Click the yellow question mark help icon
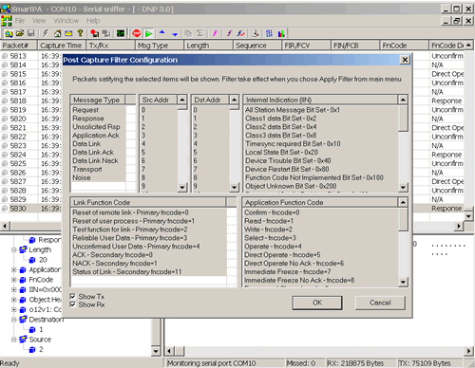Screen dimensions: 475x368 [x=80, y=33]
